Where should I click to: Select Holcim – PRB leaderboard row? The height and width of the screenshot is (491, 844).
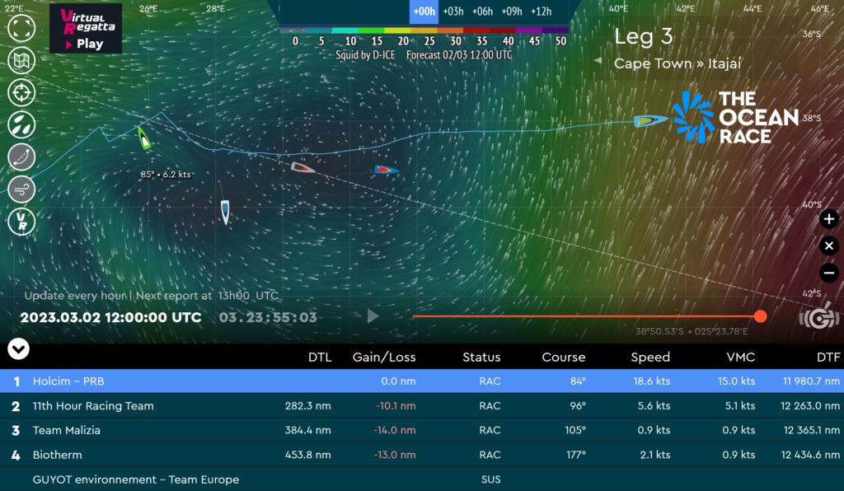[x=422, y=381]
